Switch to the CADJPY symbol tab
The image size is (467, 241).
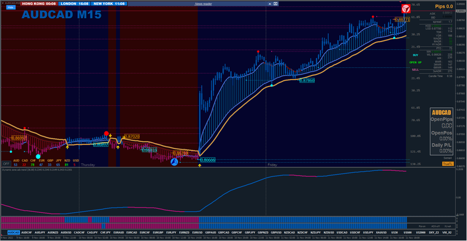92,232
